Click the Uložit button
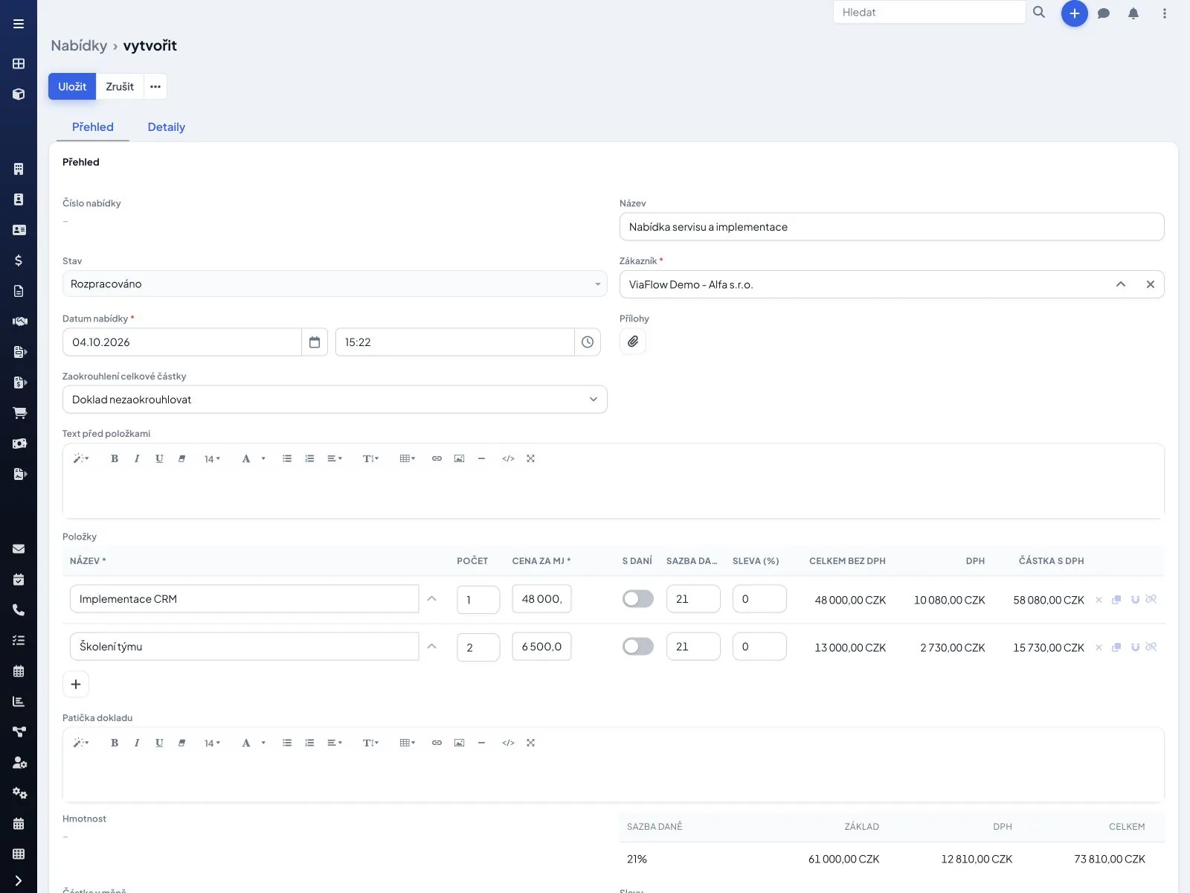The height and width of the screenshot is (893, 1190). 72,86
